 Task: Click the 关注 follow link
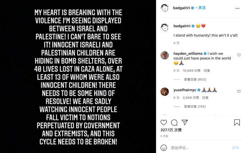pos(202,7)
